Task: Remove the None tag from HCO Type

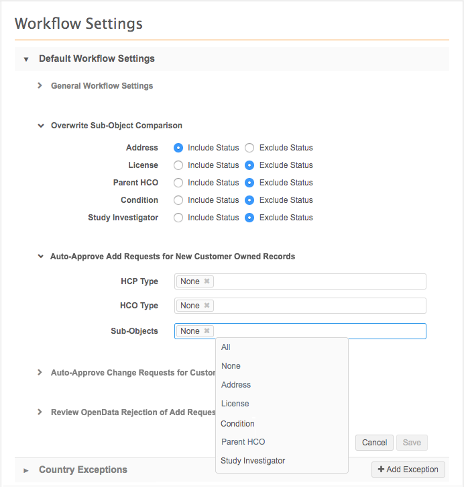Action: (x=207, y=306)
